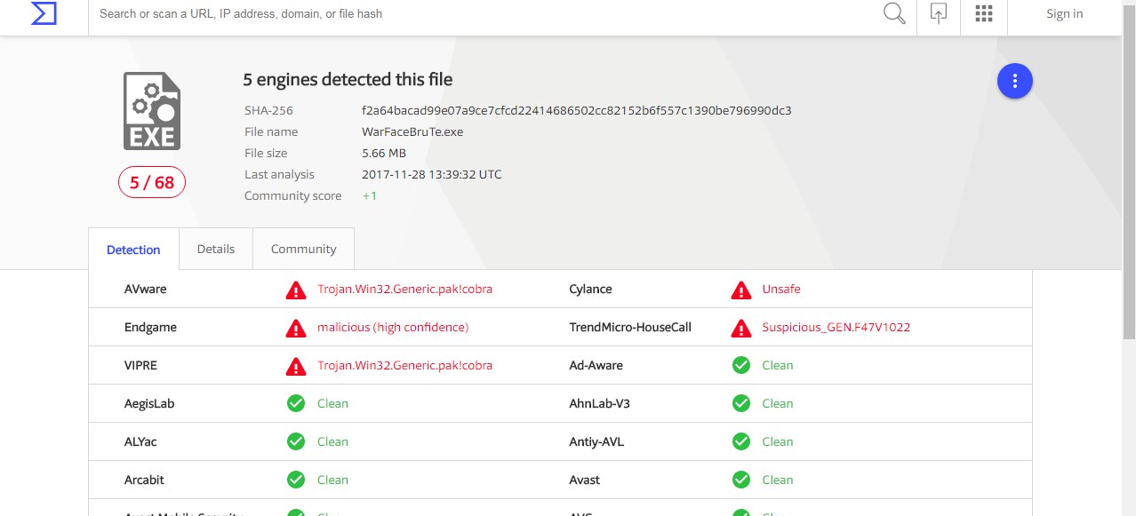This screenshot has width=1136, height=516.
Task: Click the upload file icon
Action: (x=939, y=13)
